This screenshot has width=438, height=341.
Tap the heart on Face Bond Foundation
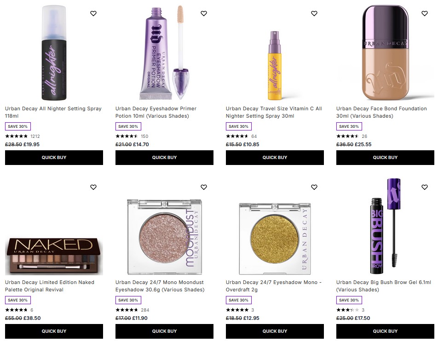[425, 13]
